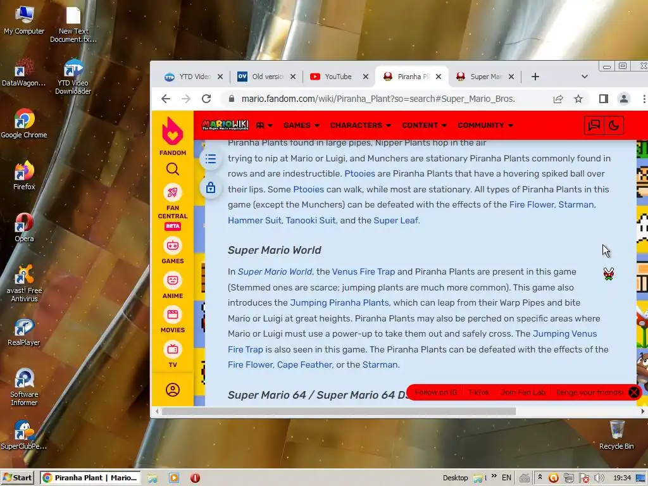Select YTD Video Downloader desktop icon

(x=73, y=77)
